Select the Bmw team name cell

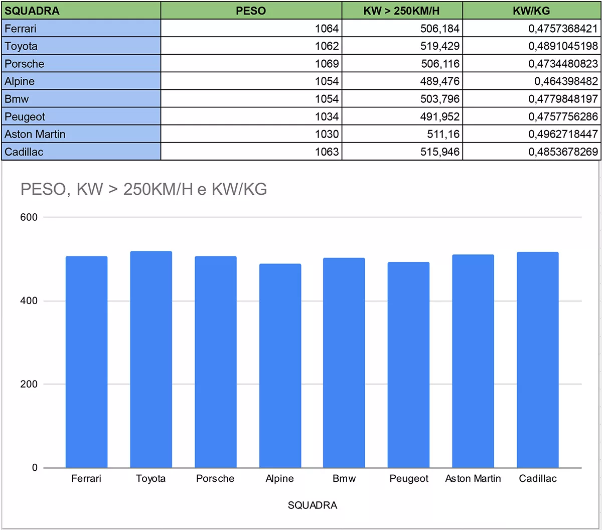click(x=80, y=99)
